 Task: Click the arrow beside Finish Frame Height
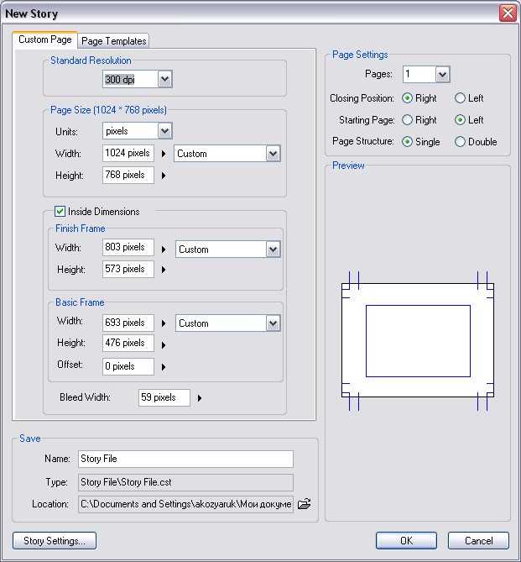click(x=164, y=270)
